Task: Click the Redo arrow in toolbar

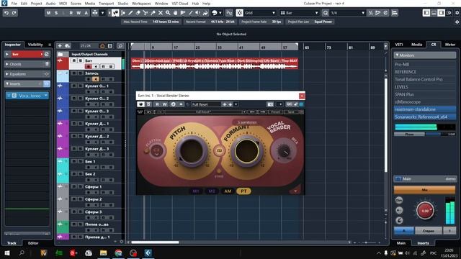Action: (14, 13)
